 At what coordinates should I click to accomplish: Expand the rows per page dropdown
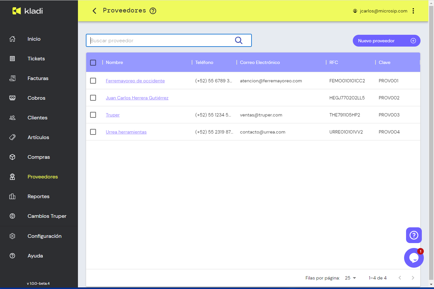[350, 278]
